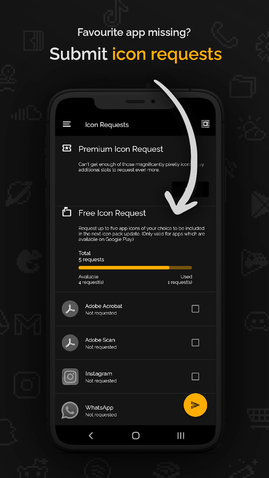Tap the partially hidden buy button
The height and width of the screenshot is (478, 269).
point(190,189)
